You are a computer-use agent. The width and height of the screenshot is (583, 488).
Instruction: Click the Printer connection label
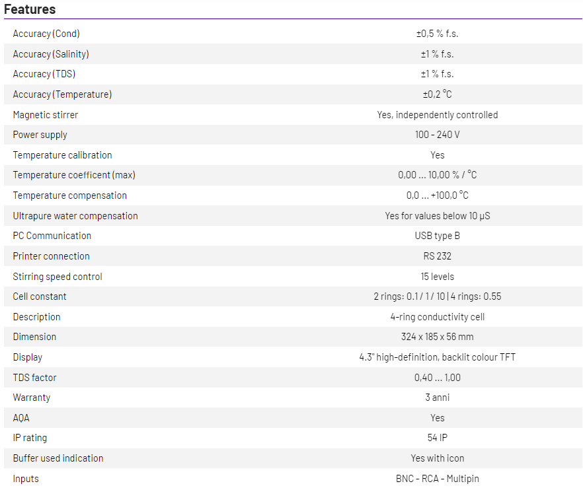coord(51,256)
